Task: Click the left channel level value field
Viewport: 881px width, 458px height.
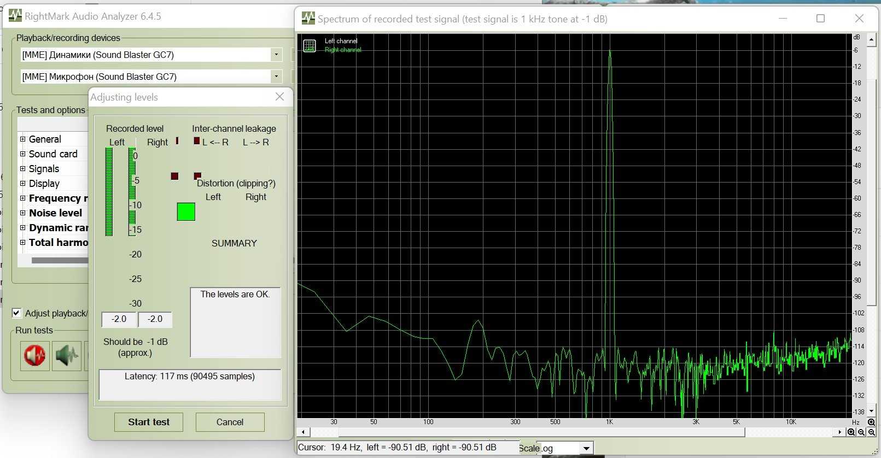Action: click(x=119, y=319)
